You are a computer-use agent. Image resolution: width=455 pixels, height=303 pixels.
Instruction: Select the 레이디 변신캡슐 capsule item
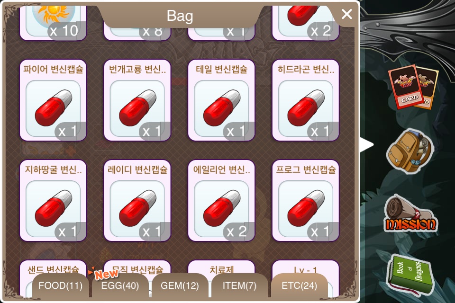coord(137,201)
